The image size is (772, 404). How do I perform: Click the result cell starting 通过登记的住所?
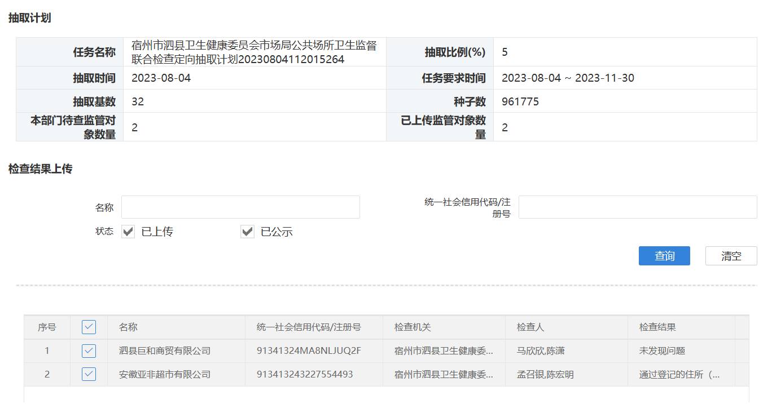coord(679,374)
